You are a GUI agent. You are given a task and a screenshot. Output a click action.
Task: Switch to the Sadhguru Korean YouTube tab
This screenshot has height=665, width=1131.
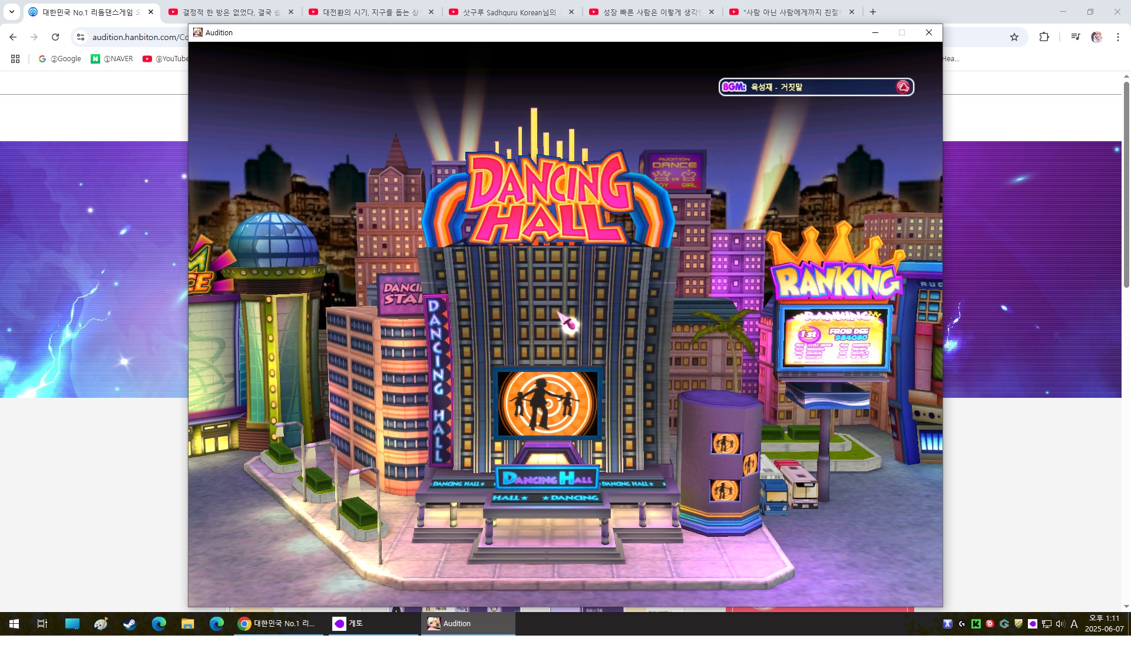(510, 12)
